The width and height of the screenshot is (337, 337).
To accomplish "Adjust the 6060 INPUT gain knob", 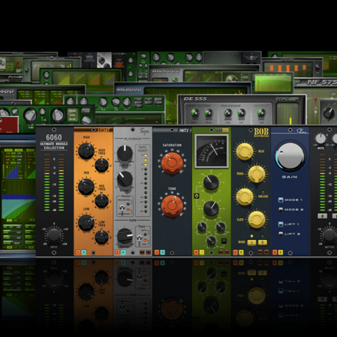I will (x=54, y=235).
